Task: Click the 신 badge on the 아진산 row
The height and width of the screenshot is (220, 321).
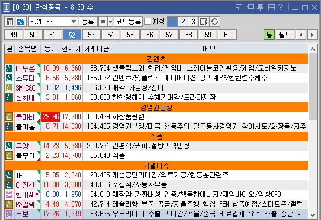Action: pyautogui.click(x=9, y=185)
